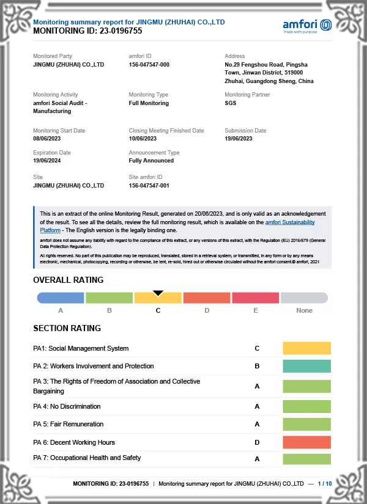The height and width of the screenshot is (504, 367).
Task: Click the black triangle overall rating marker
Action: pos(158,293)
